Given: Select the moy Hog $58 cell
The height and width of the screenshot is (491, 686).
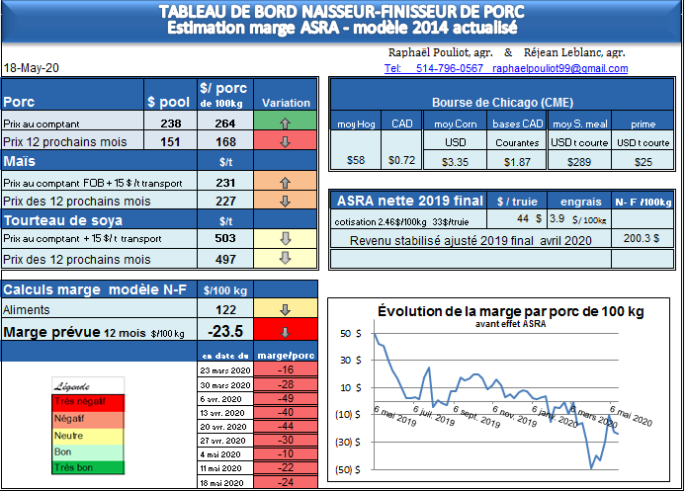Looking at the screenshot, I should click(x=356, y=160).
